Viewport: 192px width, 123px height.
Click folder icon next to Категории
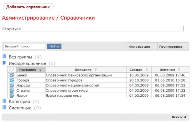pos(4,101)
